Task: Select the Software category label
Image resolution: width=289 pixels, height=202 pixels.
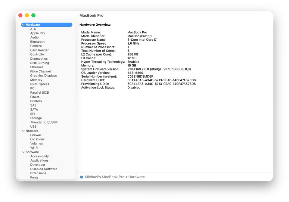Action: click(32, 152)
